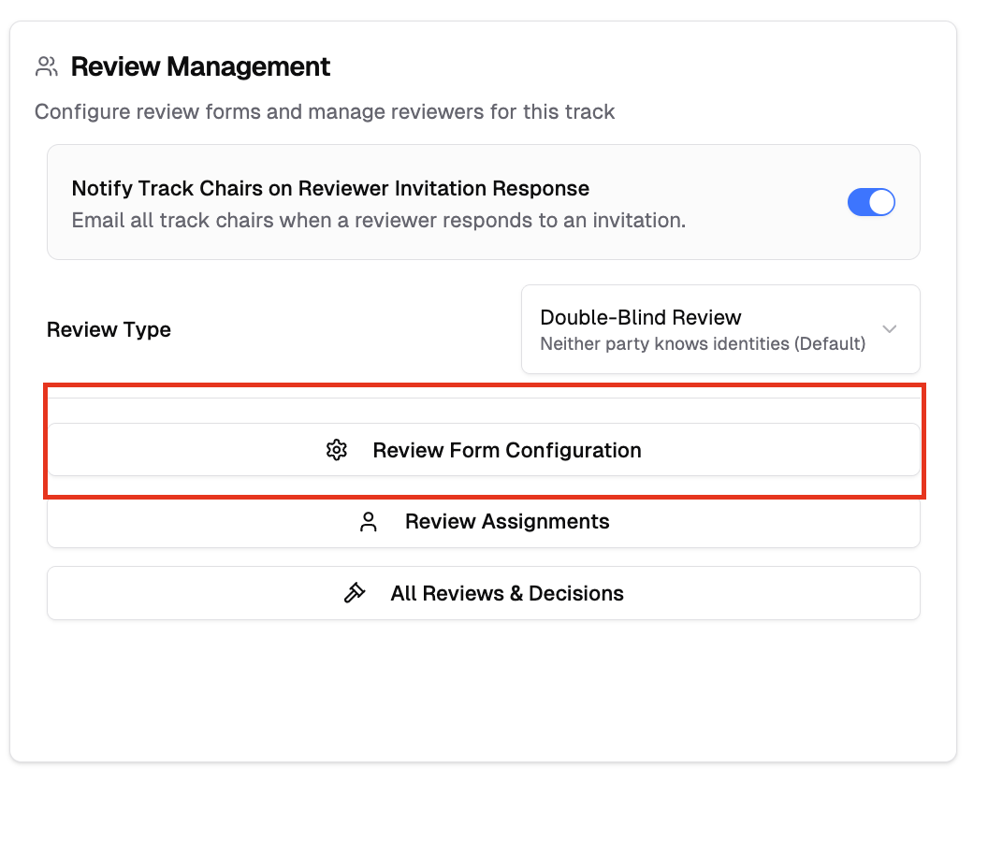988x855 pixels.
Task: Open Review Form Configuration
Action: (506, 450)
